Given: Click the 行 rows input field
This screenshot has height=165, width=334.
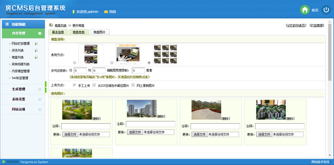Looking at the screenshot, I should point(80,70).
